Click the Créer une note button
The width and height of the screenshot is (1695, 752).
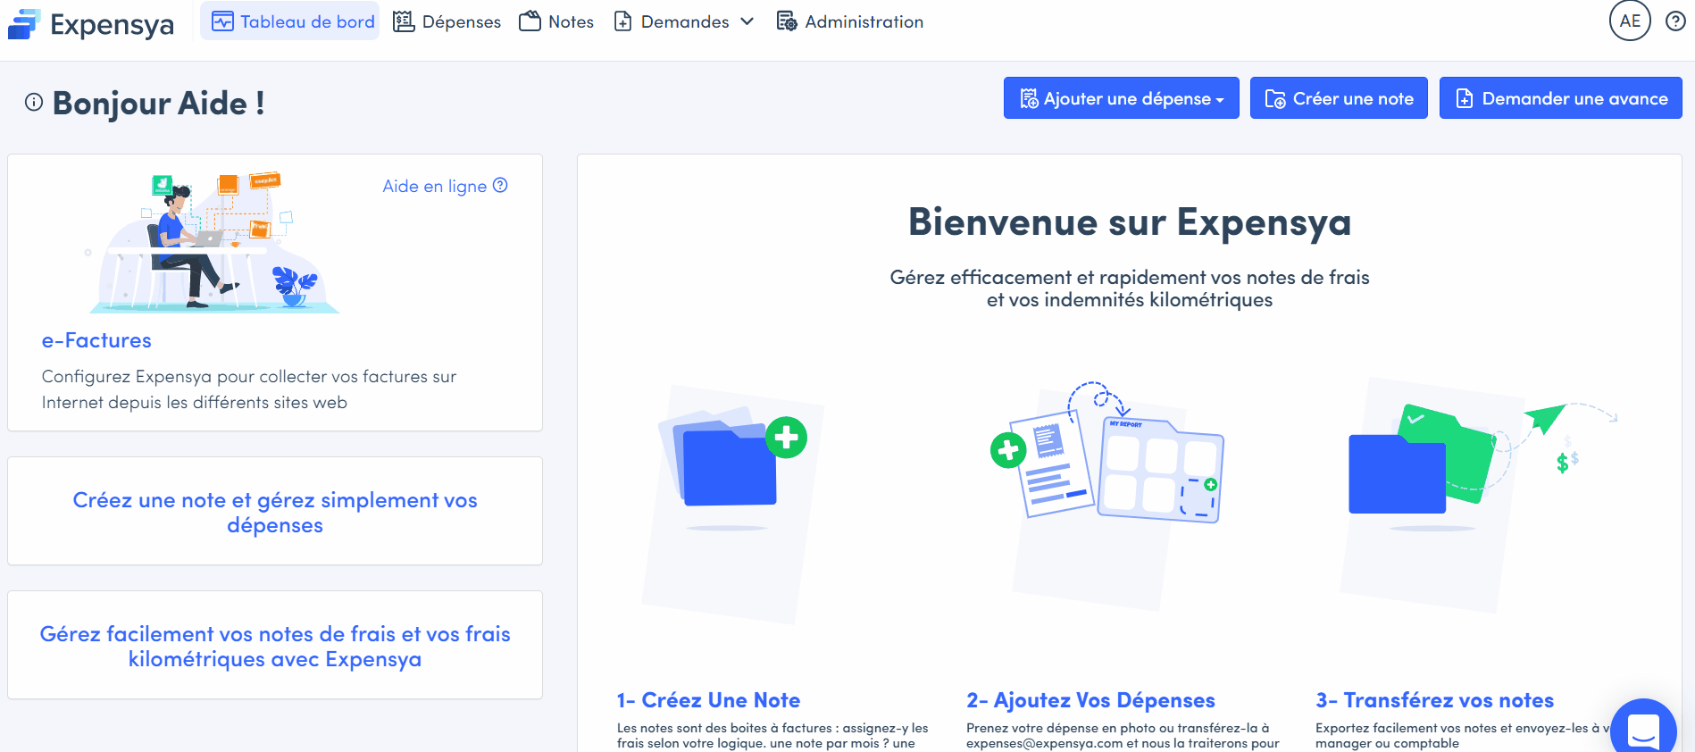pos(1339,98)
